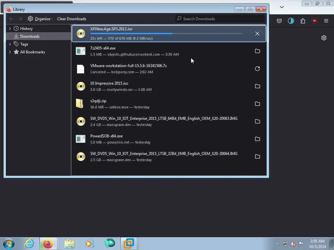Viewport: 334px width, 250px height.
Task: Select the 10 Impressive 2015.iso entry
Action: pyautogui.click(x=169, y=86)
